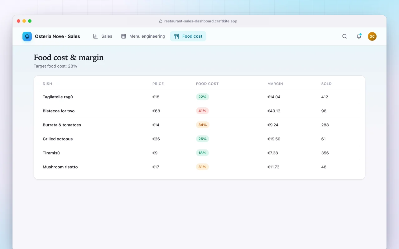Select the Food cost tab
399x249 pixels.
click(x=188, y=36)
